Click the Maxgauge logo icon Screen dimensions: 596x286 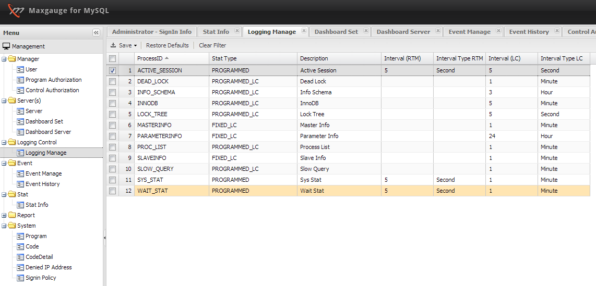(16, 10)
